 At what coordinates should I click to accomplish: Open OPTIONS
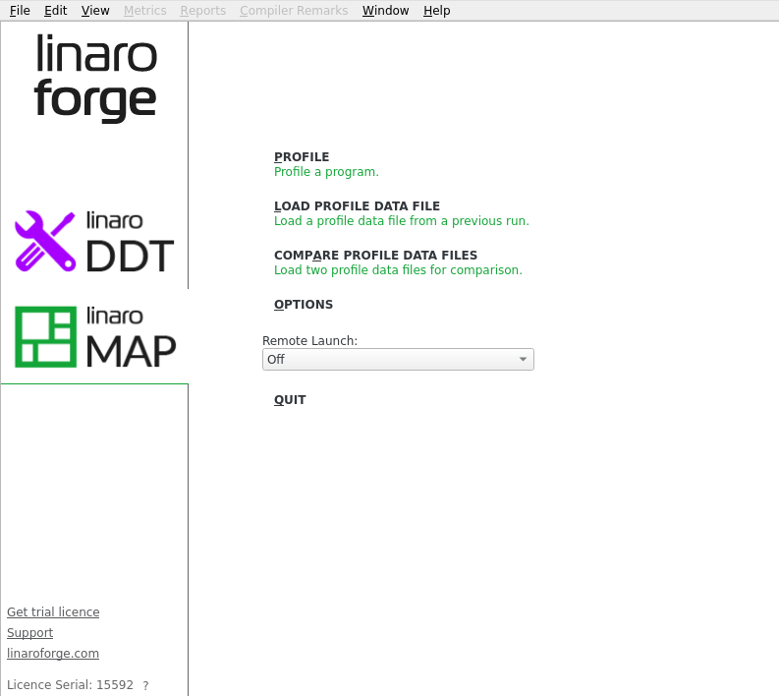click(x=304, y=305)
